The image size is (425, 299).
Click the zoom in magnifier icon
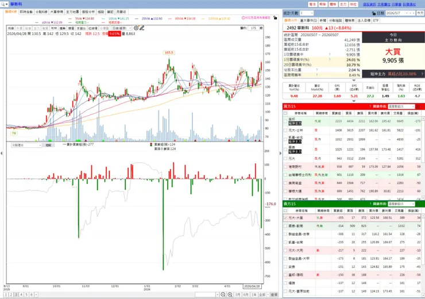pos(230,294)
